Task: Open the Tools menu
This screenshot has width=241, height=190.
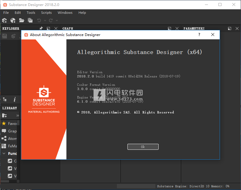Action: tap(31, 13)
